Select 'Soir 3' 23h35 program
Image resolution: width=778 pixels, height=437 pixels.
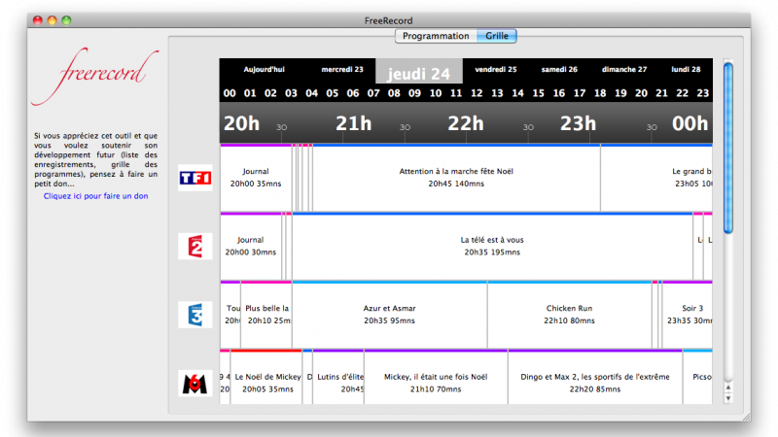[688, 315]
